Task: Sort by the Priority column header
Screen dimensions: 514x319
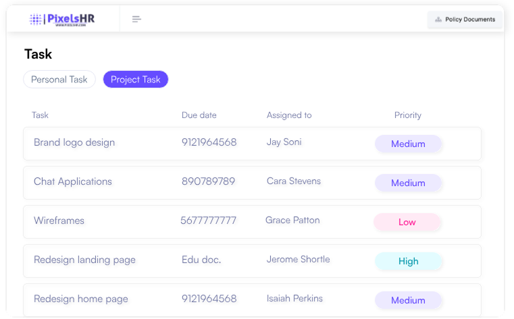Action: coord(407,115)
